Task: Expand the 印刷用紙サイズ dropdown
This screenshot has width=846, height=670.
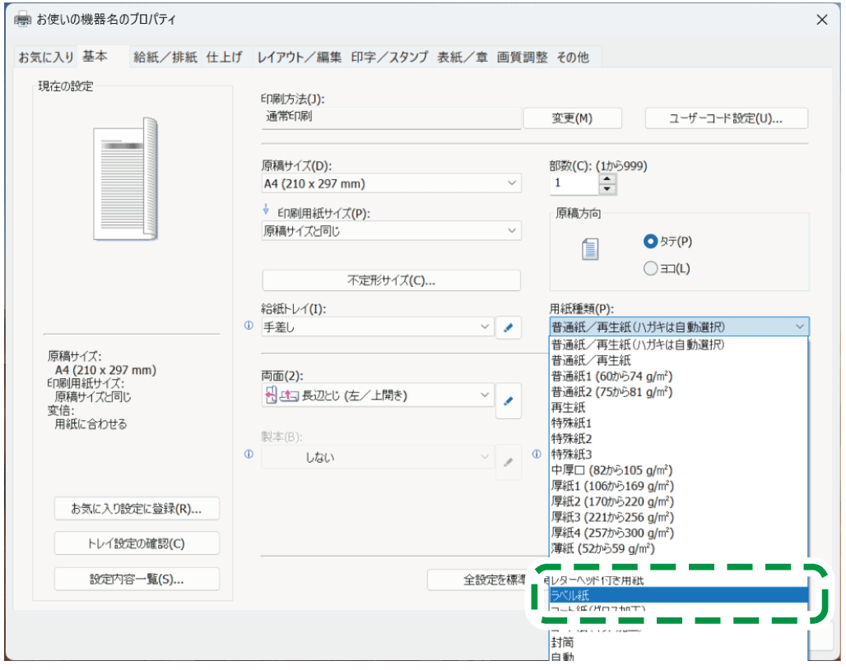Action: point(391,231)
